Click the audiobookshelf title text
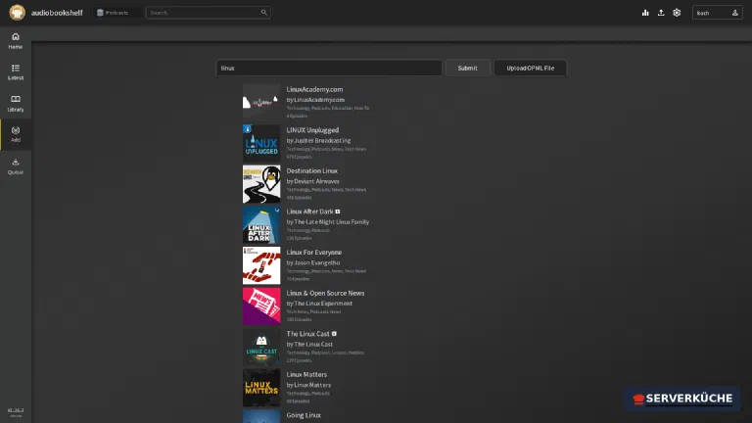752x423 pixels. coord(57,13)
